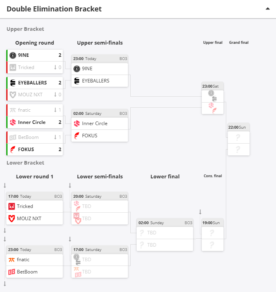Click the fnatic logo in lower round 1
Viewport: 276px width, 292px height.
pyautogui.click(x=12, y=260)
